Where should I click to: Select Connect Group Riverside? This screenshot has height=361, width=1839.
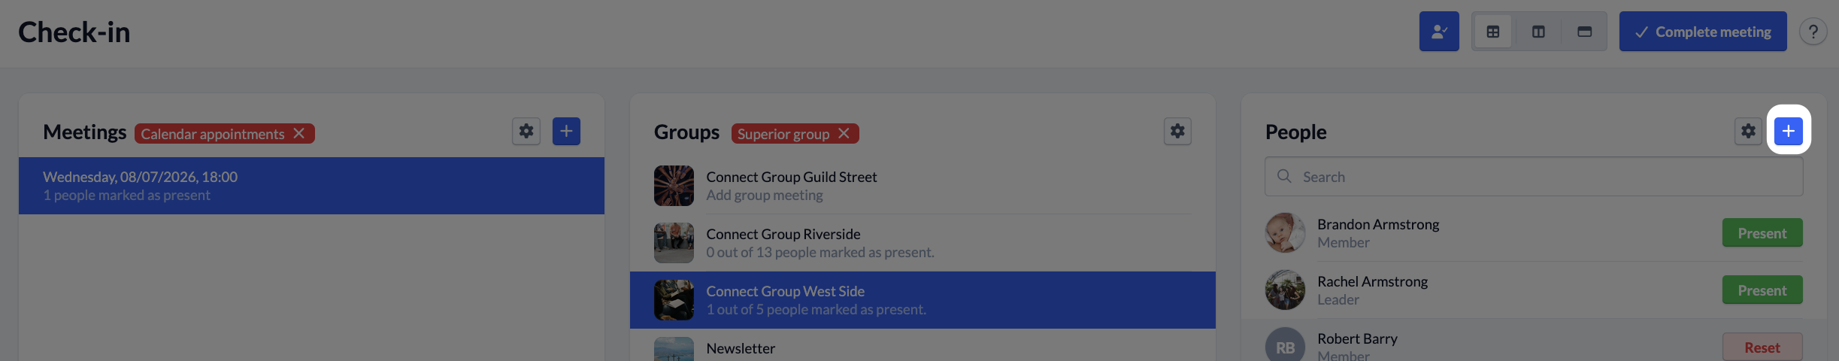pyautogui.click(x=923, y=243)
